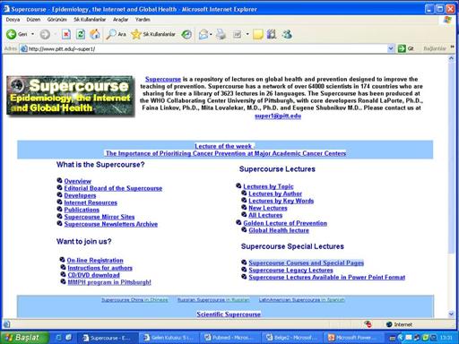Click the History icon in toolbar
Screen dimensions: 459x344
click(186, 34)
